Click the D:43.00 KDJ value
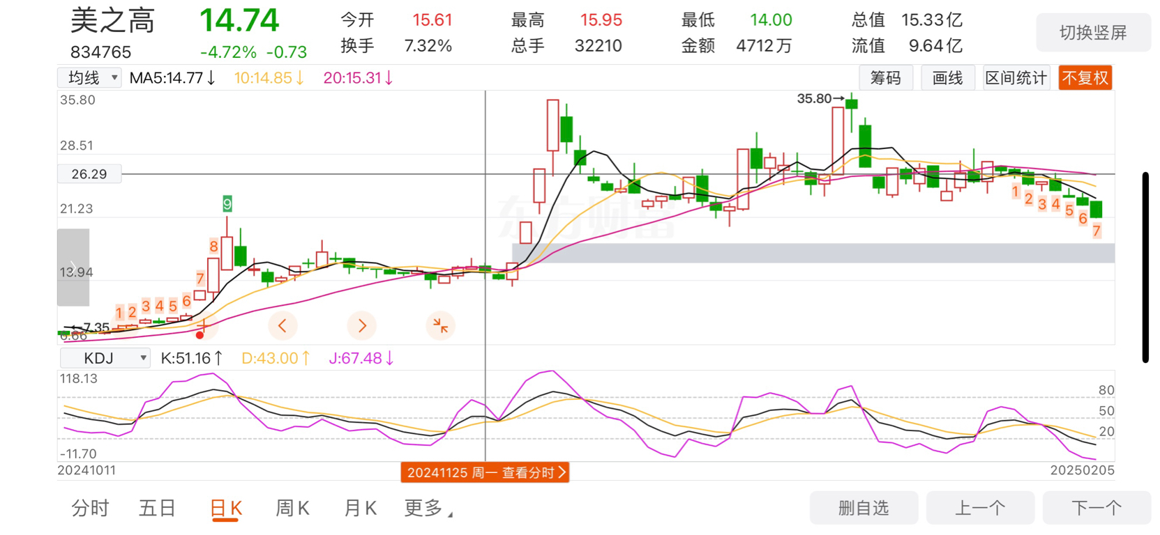The image size is (1160, 535). coord(276,358)
